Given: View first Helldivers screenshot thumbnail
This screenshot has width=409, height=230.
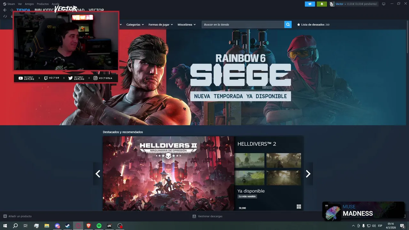Looking at the screenshot, I should [250, 160].
